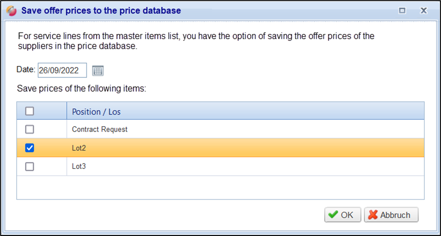
Task: Click the dialog title bar text
Action: (101, 10)
